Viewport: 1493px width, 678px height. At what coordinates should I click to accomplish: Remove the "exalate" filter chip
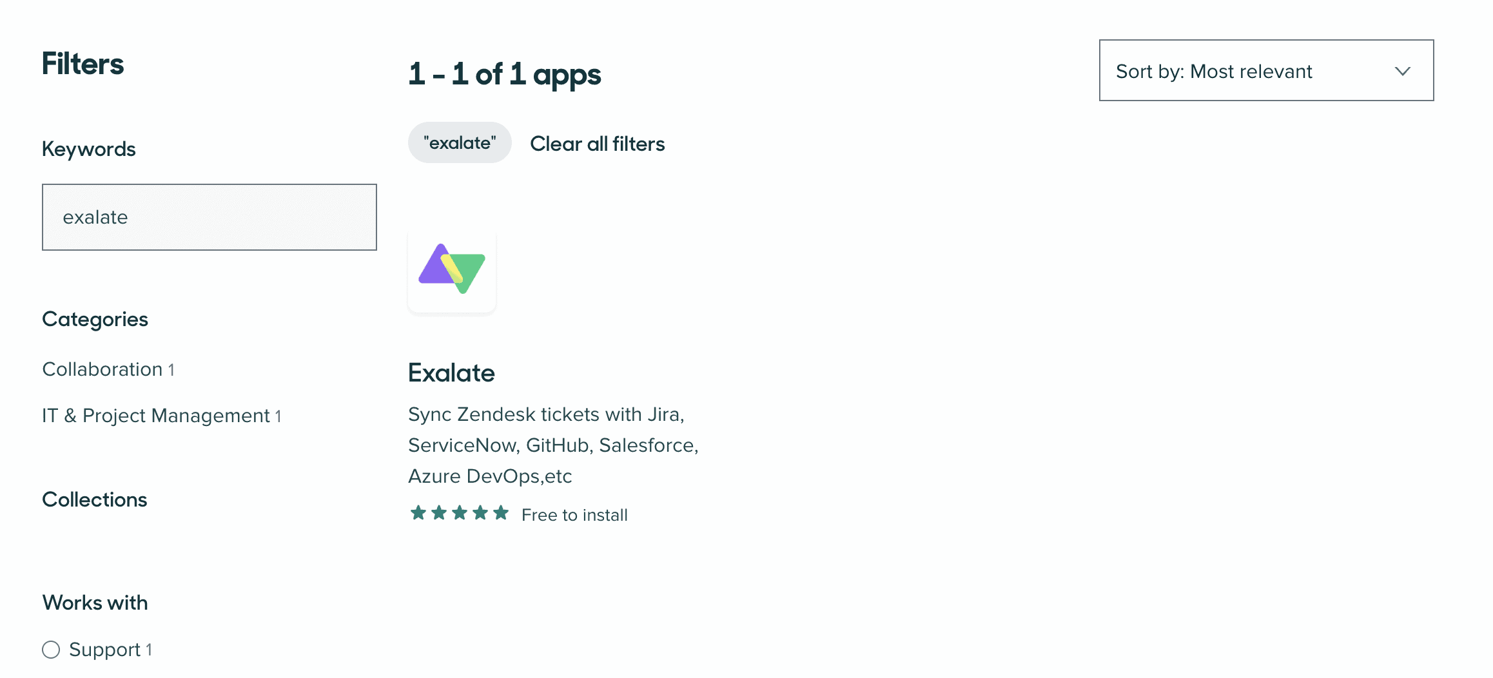tap(459, 142)
